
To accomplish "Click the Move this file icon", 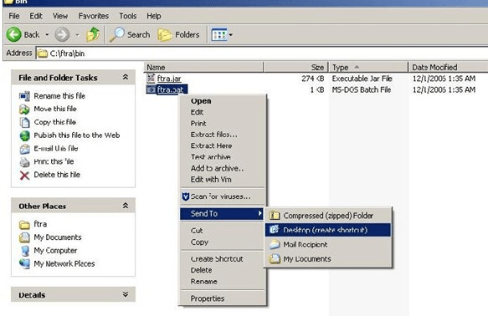I will [24, 109].
